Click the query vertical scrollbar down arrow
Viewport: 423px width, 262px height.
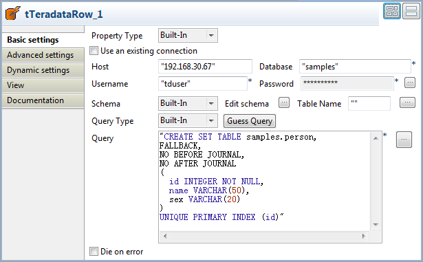(x=376, y=224)
